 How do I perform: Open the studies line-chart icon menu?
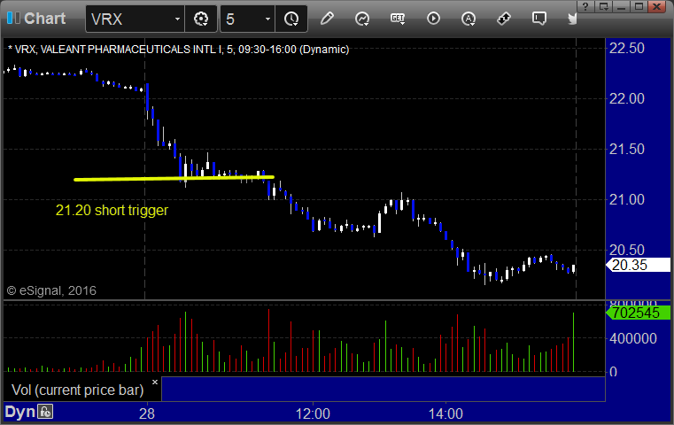tap(362, 19)
